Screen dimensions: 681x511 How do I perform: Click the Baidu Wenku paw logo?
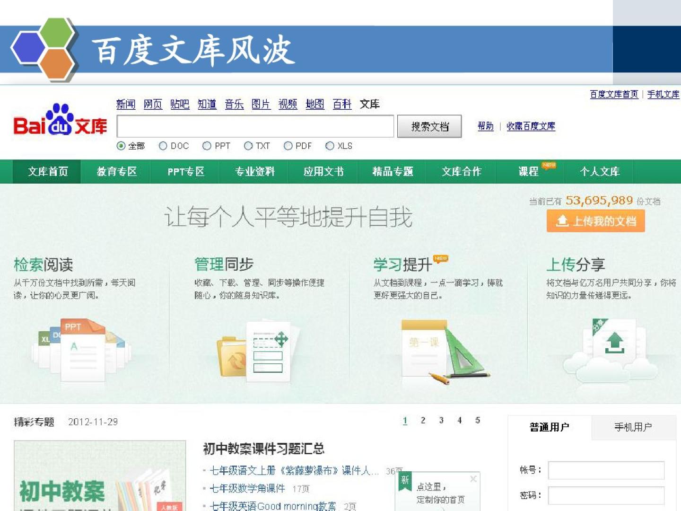pyautogui.click(x=60, y=120)
